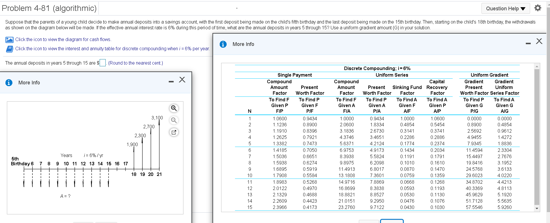
Task: Zoom in on the cash flow diagram
Action: coord(174,108)
